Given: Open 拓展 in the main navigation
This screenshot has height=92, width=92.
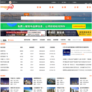Looking at the screenshot, I should (x=51, y=7).
